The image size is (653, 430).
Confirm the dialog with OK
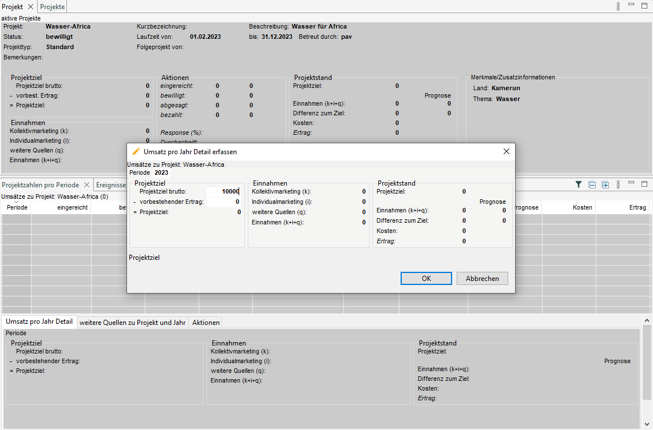pyautogui.click(x=426, y=279)
